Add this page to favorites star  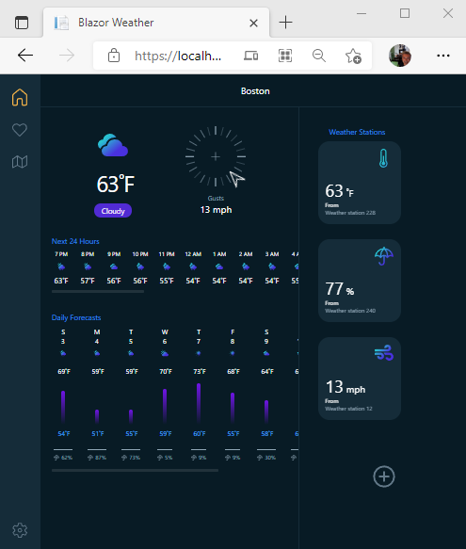point(353,56)
